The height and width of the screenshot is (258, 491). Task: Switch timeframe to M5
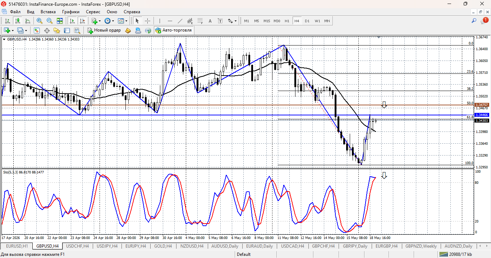coord(257,21)
